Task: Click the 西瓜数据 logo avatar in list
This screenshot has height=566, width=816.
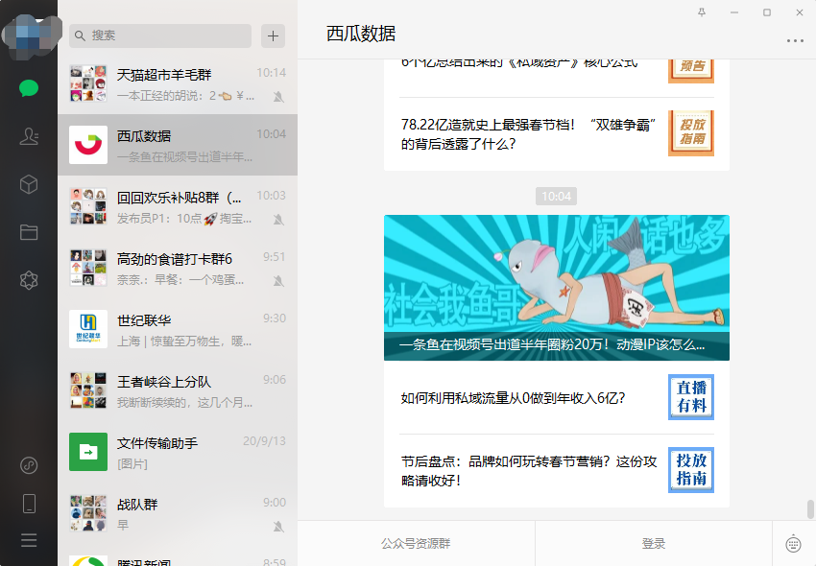Action: 88,145
